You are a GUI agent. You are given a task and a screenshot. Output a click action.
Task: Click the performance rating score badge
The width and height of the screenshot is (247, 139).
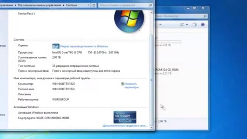pyautogui.click(x=56, y=46)
